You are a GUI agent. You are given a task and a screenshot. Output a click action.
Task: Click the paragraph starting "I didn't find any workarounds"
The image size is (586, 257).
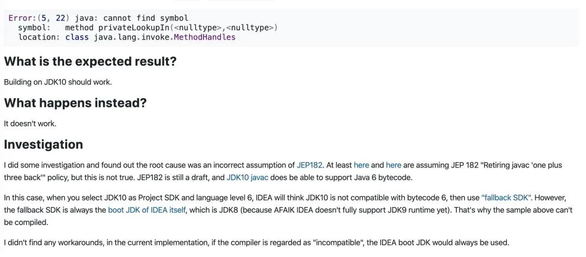click(x=257, y=242)
